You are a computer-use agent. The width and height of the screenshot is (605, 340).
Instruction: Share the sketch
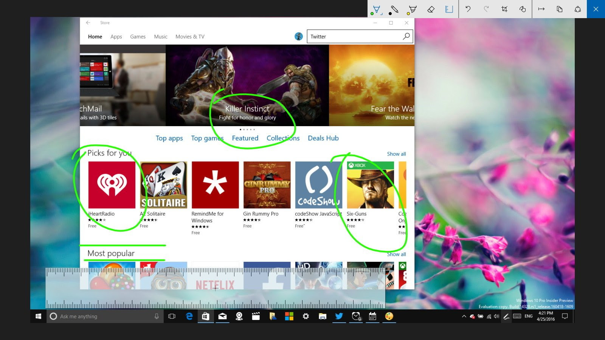click(578, 9)
